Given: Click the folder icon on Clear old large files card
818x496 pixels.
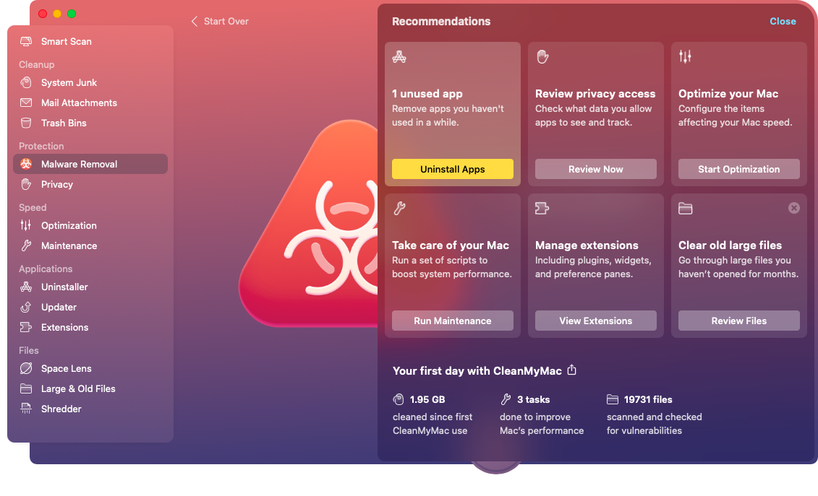Looking at the screenshot, I should (685, 209).
